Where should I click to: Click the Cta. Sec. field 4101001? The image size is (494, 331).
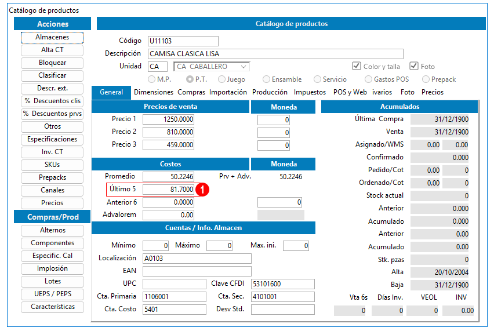pos(283,297)
